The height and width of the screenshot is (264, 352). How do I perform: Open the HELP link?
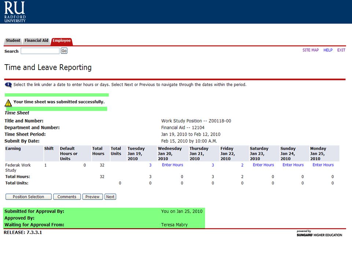pos(328,50)
